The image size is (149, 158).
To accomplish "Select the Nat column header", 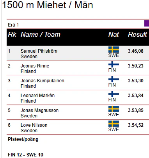I will [114, 34].
